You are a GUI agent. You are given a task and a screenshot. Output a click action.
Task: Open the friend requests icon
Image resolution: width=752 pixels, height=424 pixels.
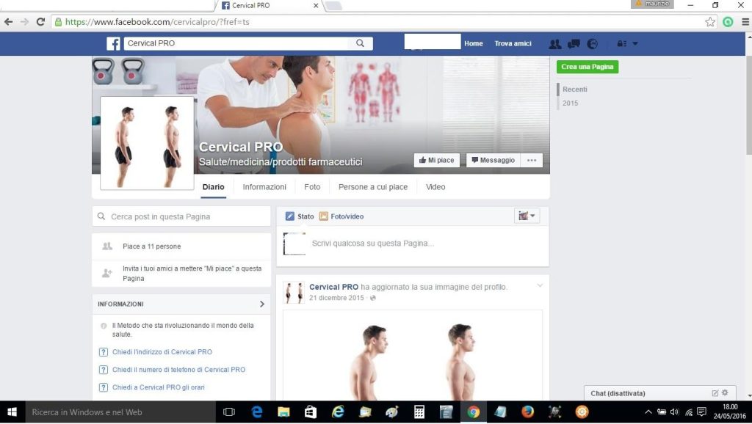click(x=555, y=43)
